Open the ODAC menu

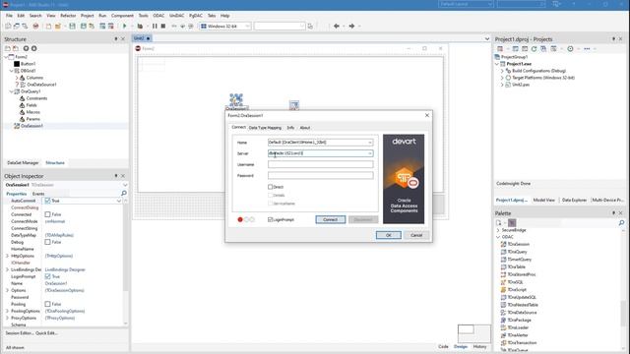[x=158, y=16]
